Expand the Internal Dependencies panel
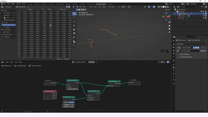Image resolution: width=208 pixels, height=117 pixels. [x=185, y=57]
